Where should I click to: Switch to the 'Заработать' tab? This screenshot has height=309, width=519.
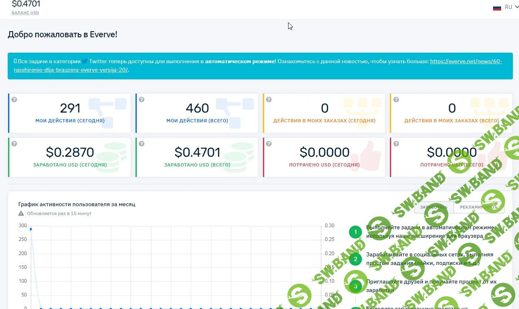pos(433,207)
